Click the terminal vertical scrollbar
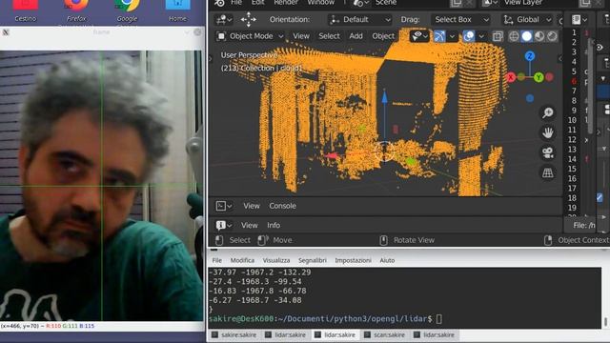The image size is (610, 343). pos(606,297)
